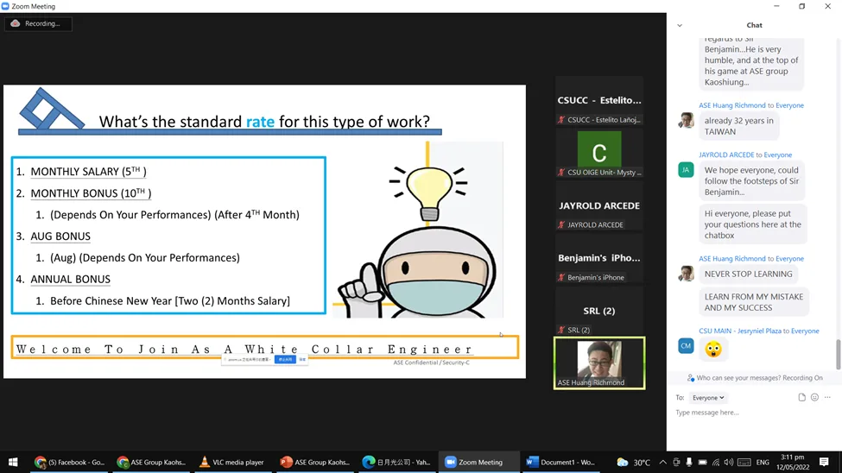Click the recording cloud icon
842x473 pixels.
coord(16,23)
